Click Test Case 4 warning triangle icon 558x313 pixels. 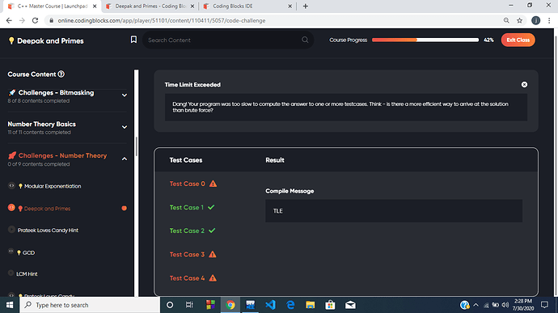pos(213,278)
